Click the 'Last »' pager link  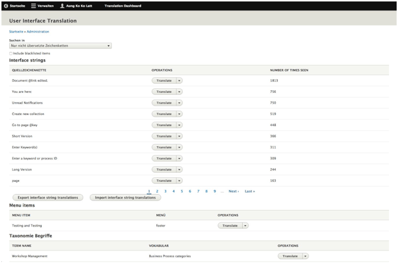click(x=249, y=191)
